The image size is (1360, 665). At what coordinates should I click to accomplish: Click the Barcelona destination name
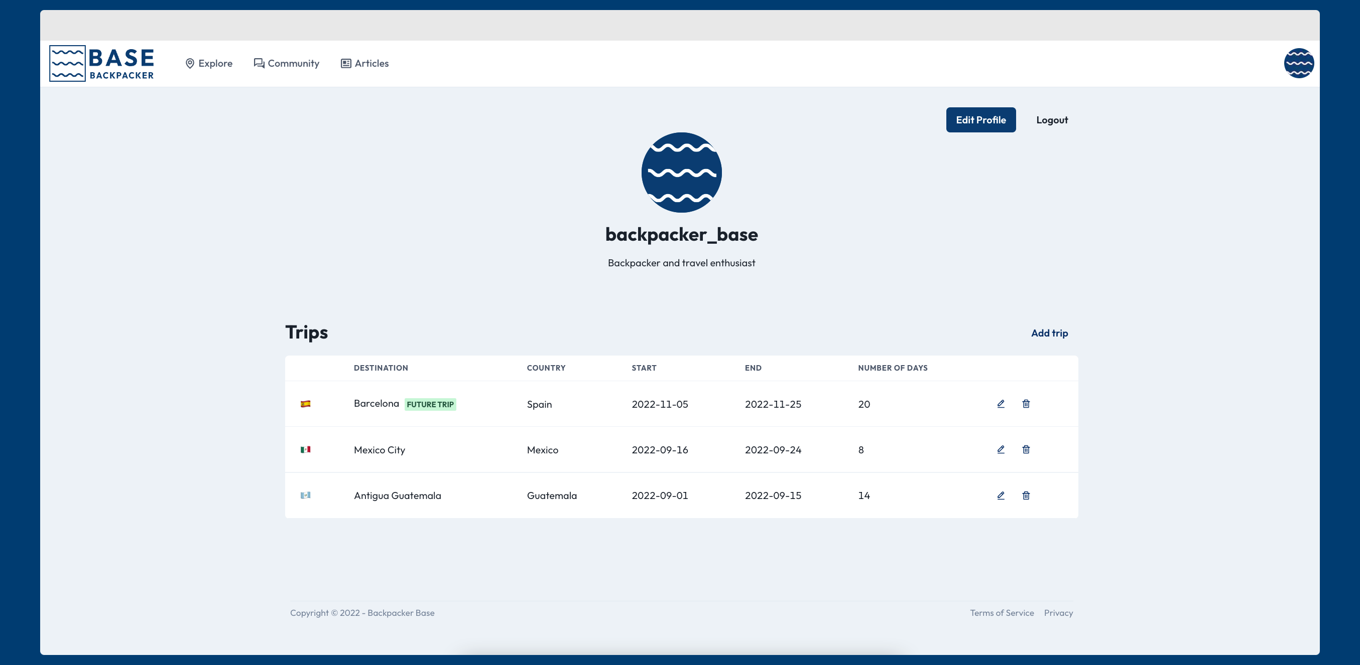pos(376,403)
